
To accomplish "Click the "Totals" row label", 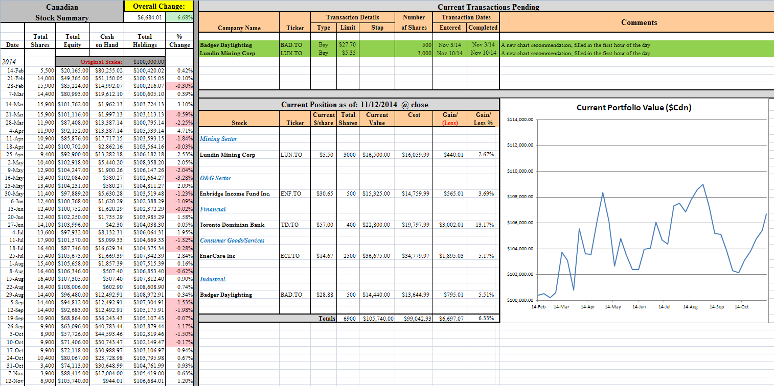I will coord(327,318).
